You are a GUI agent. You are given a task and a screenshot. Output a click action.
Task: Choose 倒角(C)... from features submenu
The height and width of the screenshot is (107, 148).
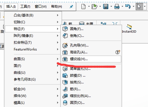(91, 36)
